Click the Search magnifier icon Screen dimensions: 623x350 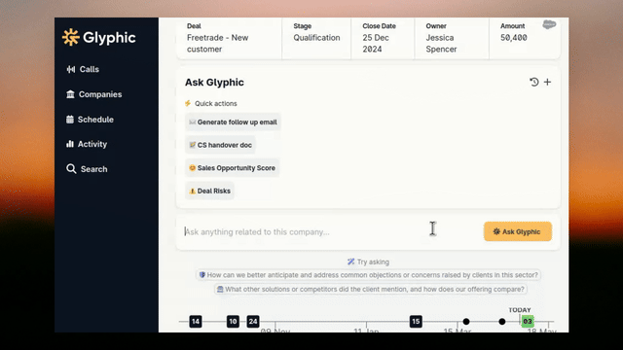(x=71, y=169)
